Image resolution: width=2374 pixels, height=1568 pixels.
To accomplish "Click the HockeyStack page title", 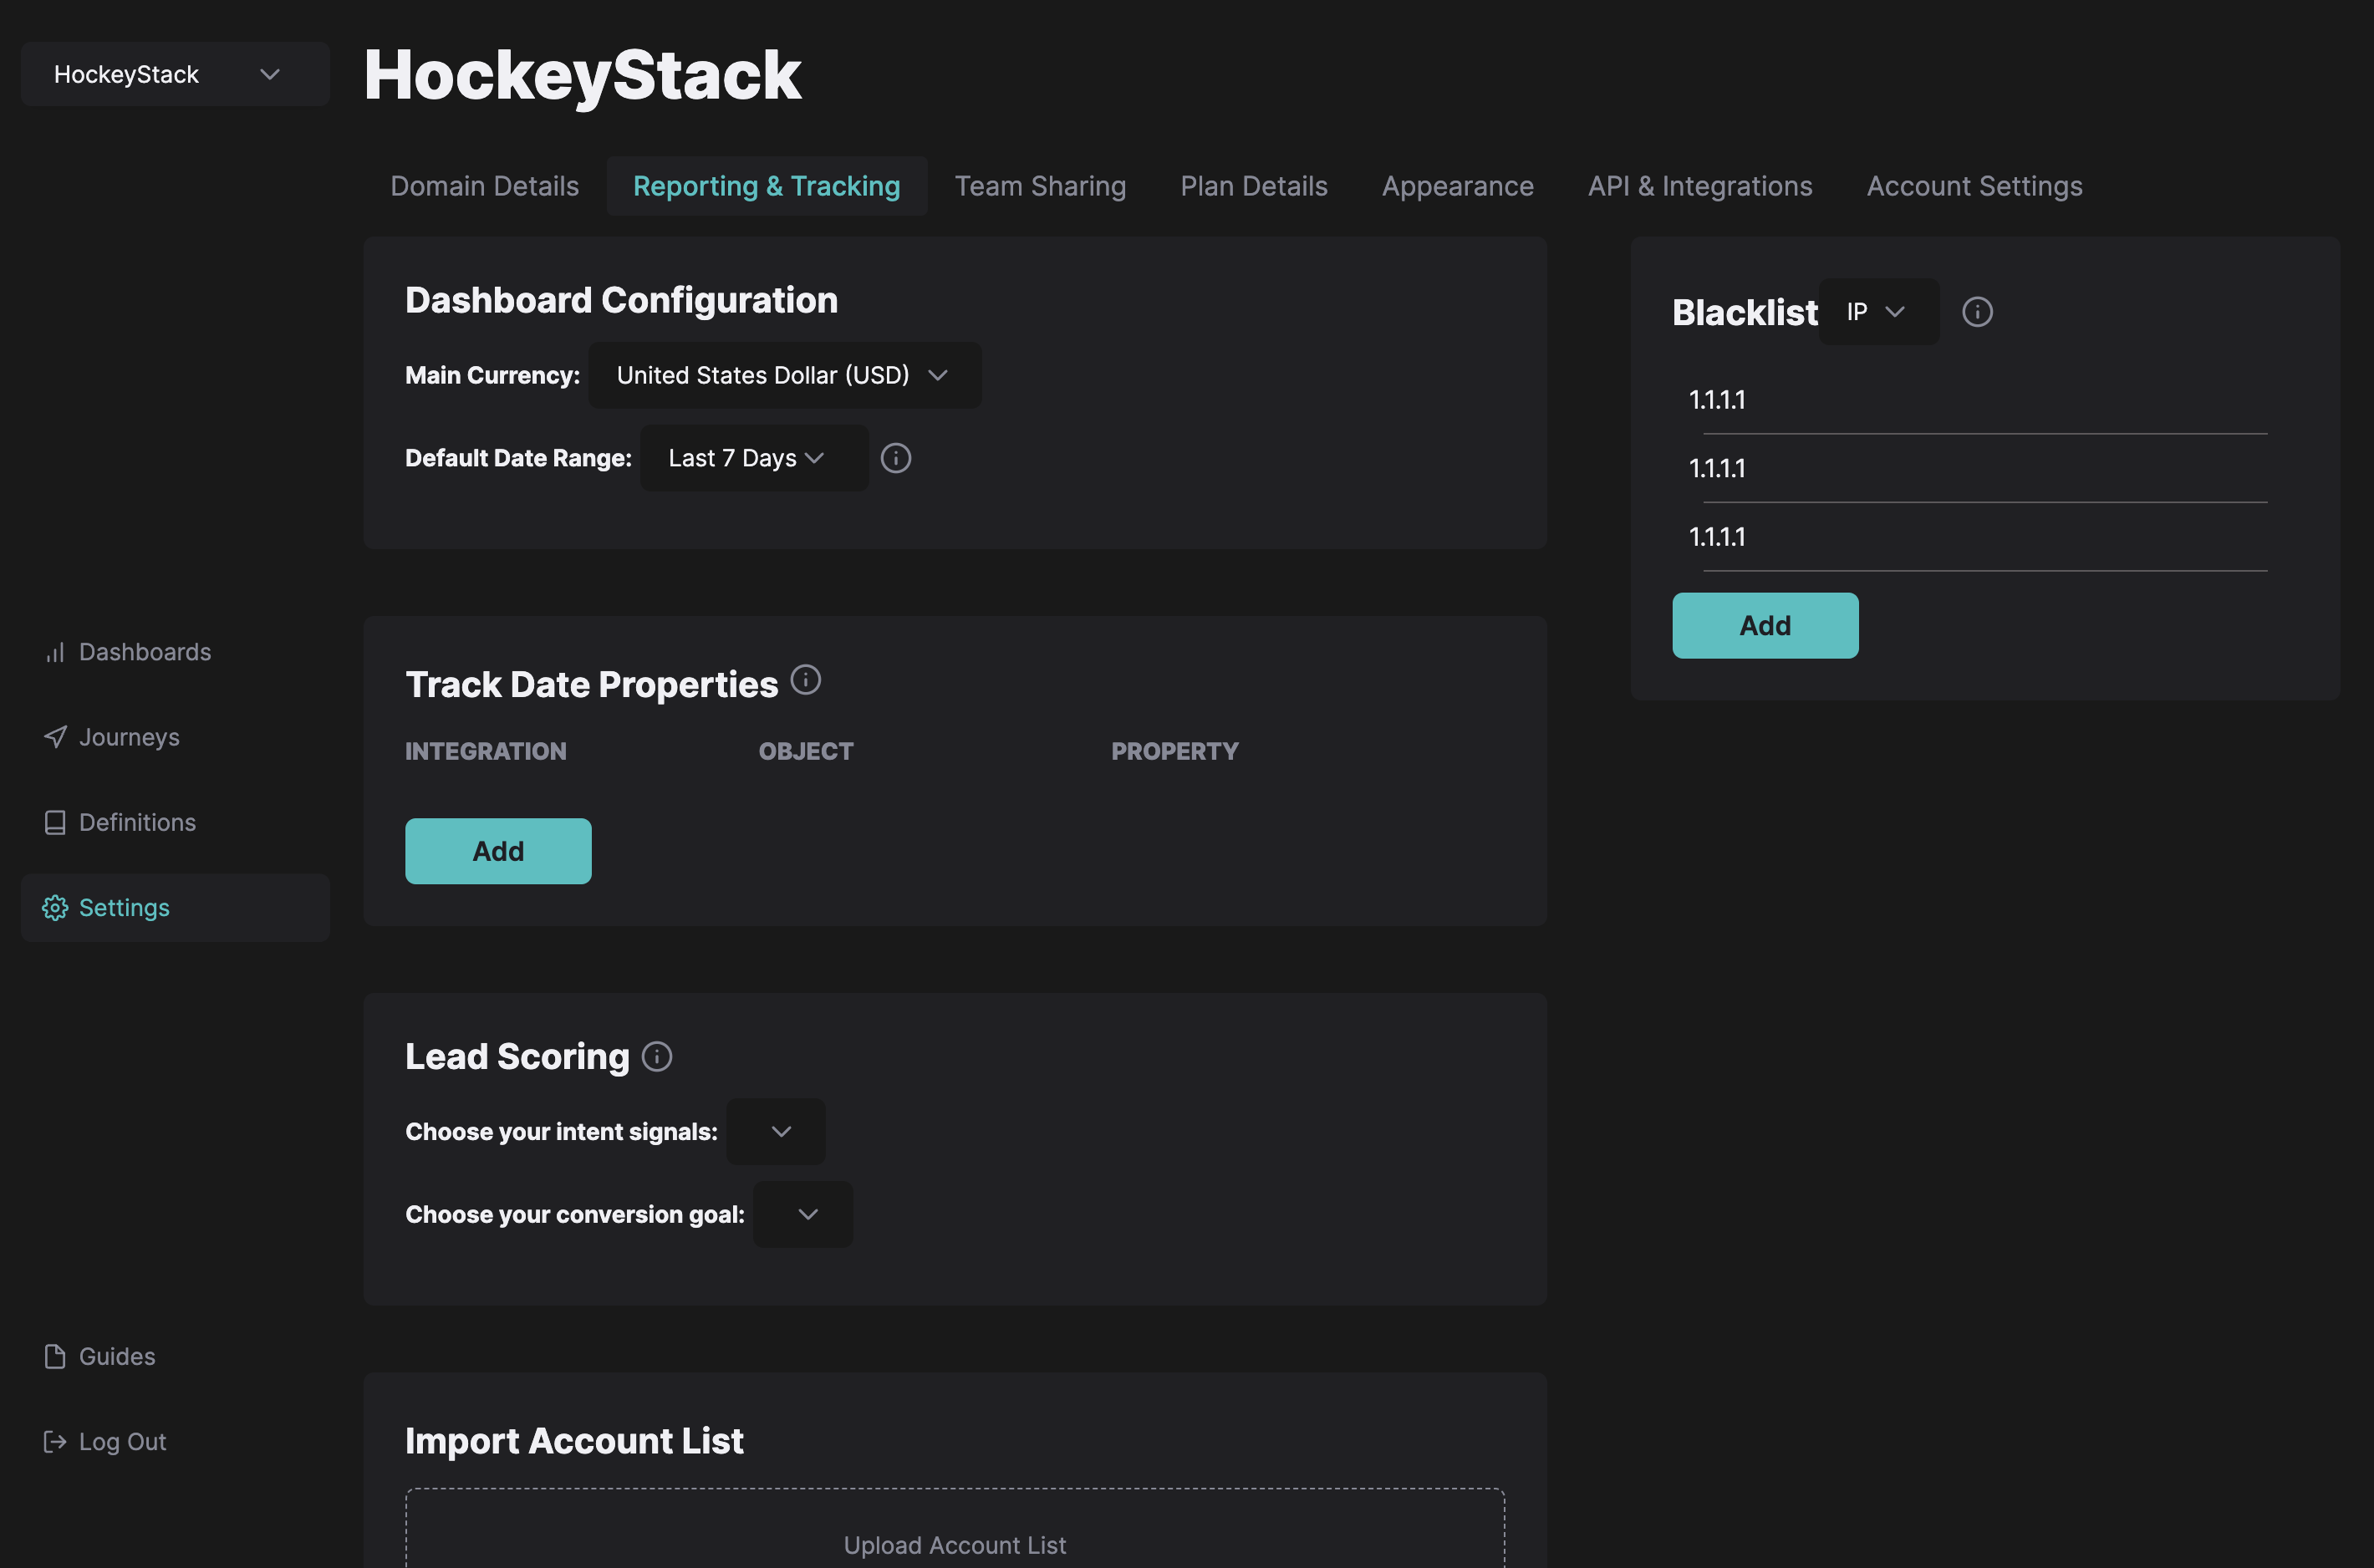I will coord(583,75).
